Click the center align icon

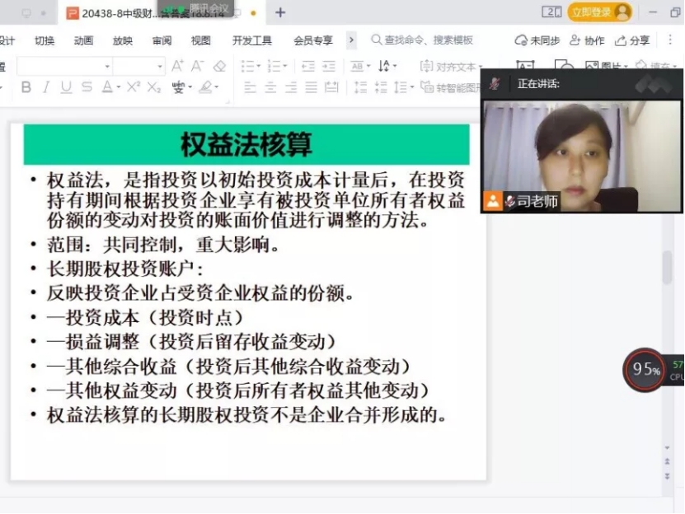click(x=270, y=87)
